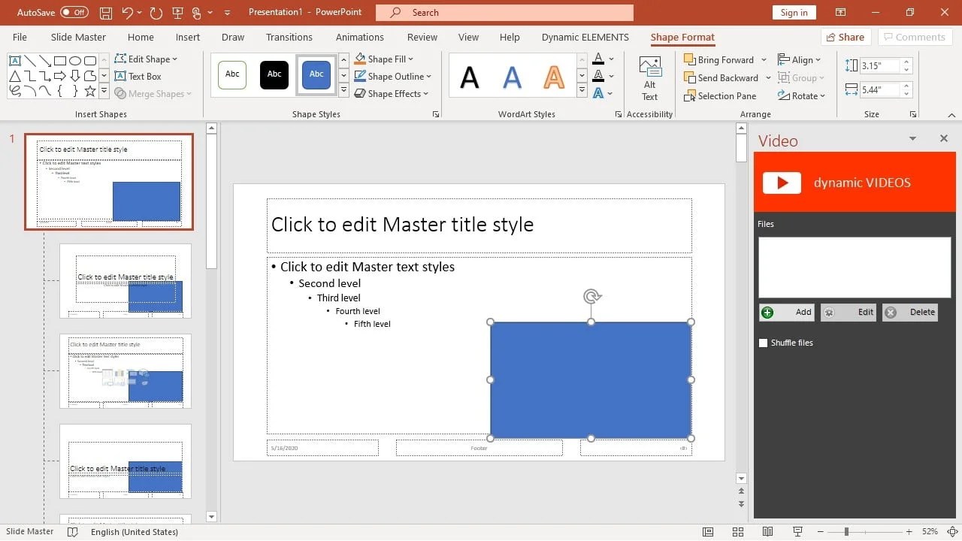Open the Text Fill color picker arrow
The image size is (962, 541).
tap(610, 59)
